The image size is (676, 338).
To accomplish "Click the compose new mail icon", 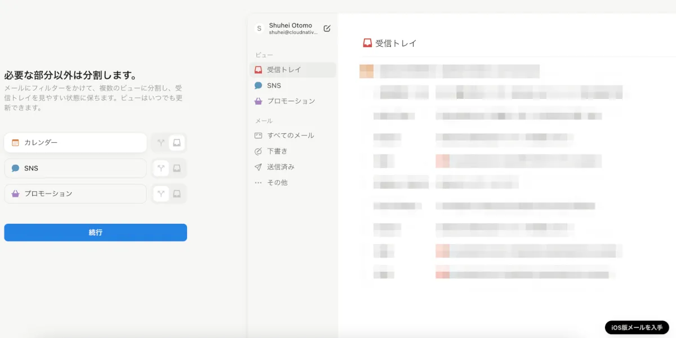I will click(x=327, y=28).
